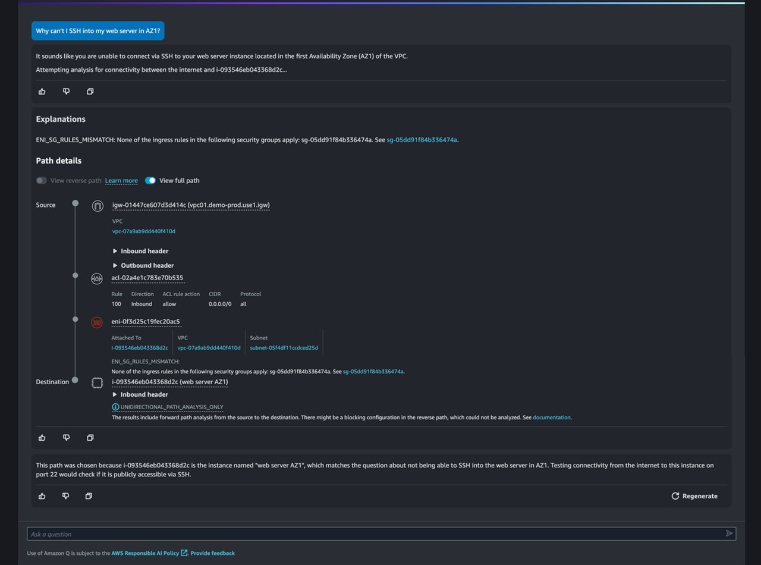Image resolution: width=761 pixels, height=565 pixels.
Task: Open the Learn more link
Action: [x=121, y=181]
